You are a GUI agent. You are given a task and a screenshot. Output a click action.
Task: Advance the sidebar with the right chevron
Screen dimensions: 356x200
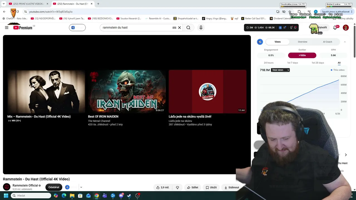point(346,155)
